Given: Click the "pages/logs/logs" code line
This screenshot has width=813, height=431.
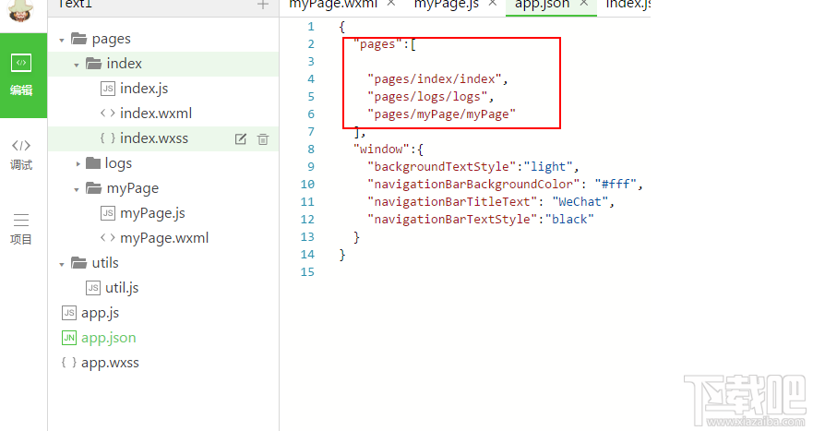Looking at the screenshot, I should (x=430, y=97).
